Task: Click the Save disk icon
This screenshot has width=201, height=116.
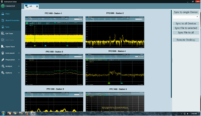Action: coord(3,27)
